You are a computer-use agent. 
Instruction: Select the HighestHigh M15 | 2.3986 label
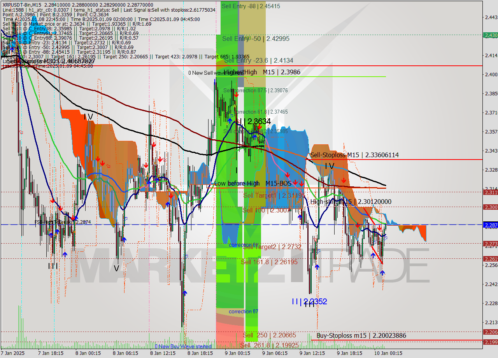pyautogui.click(x=262, y=72)
